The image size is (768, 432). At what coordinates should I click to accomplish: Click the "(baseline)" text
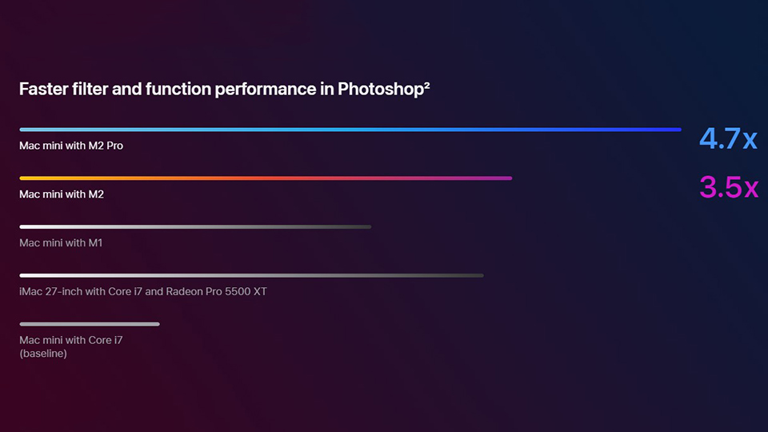43,353
